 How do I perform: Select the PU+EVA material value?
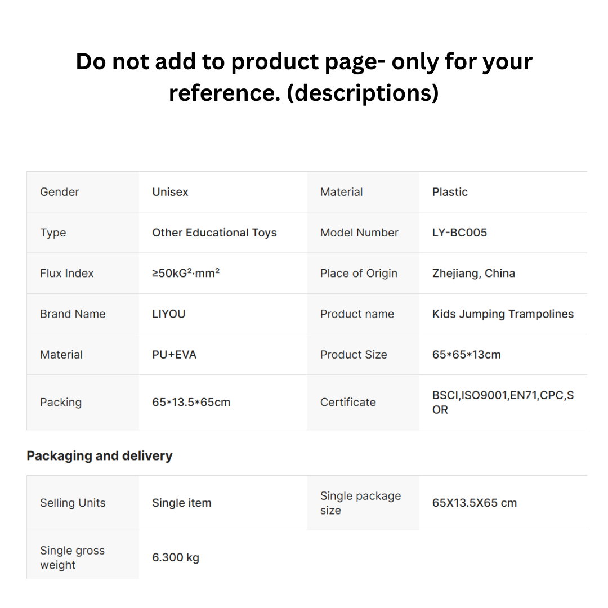click(174, 355)
